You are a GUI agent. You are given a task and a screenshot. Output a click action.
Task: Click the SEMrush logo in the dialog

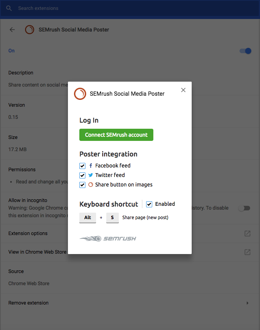[80, 94]
